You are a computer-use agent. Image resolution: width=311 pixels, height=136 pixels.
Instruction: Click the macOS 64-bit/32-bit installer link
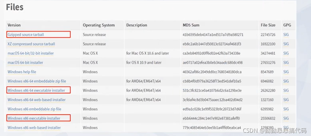pos(31,53)
